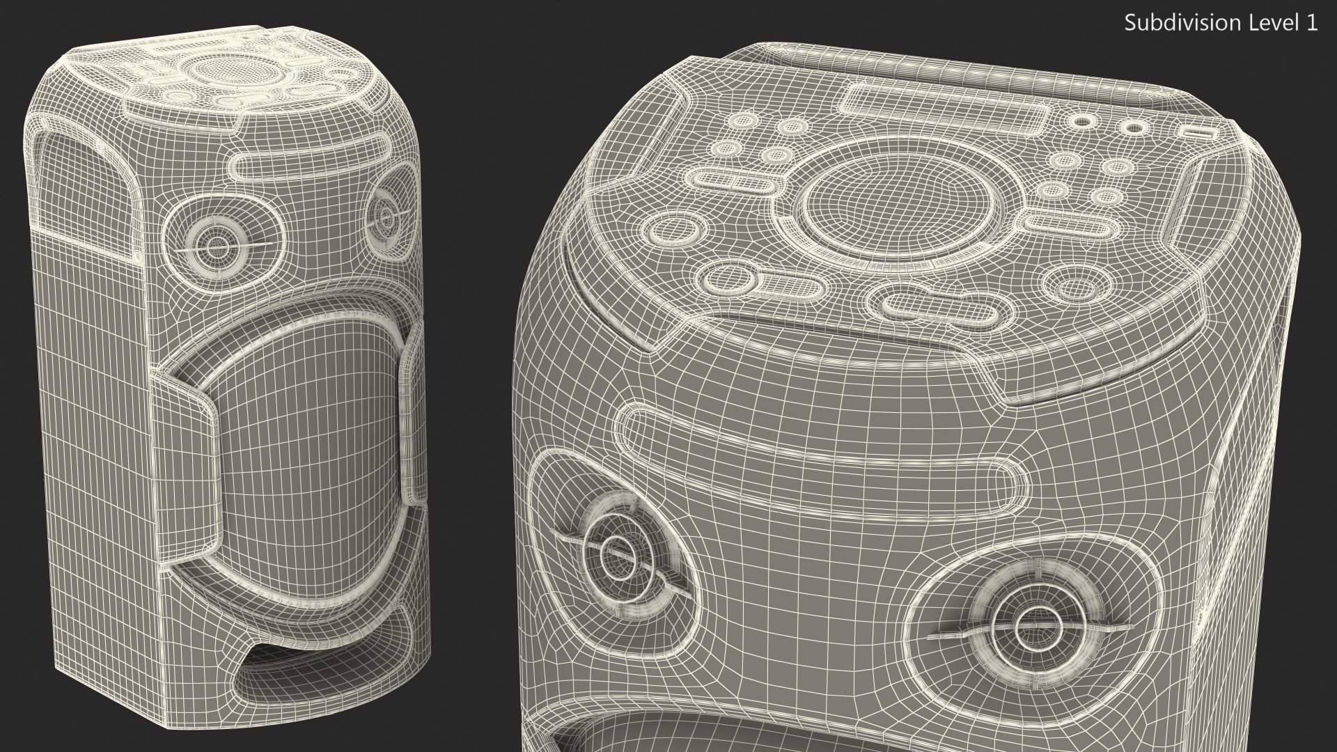
Task: Click the small USB slot on top panel
Action: click(1198, 131)
